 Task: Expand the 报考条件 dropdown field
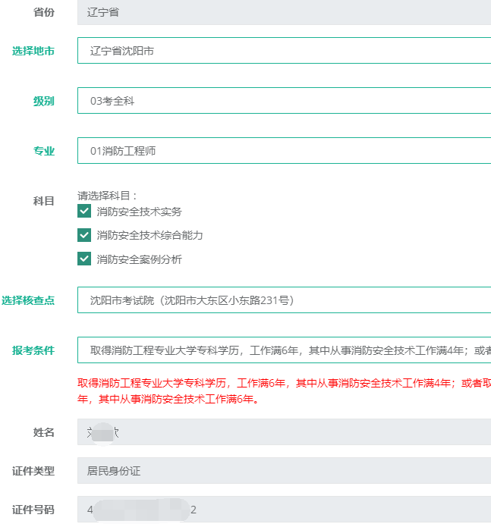coord(284,350)
